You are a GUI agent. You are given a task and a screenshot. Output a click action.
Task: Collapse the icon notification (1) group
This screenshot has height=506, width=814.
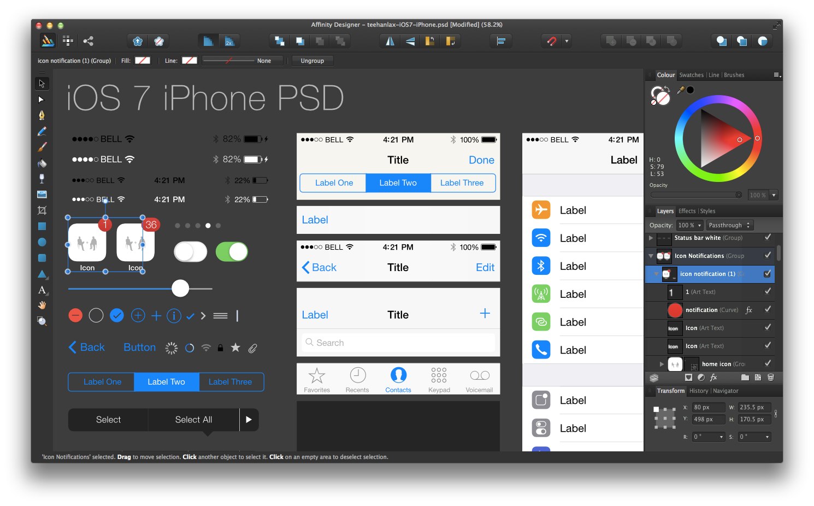pyautogui.click(x=657, y=274)
